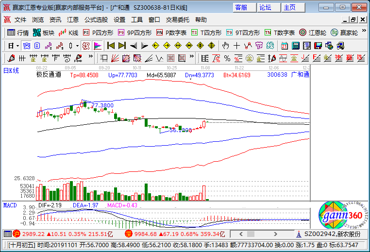The image size is (370, 252).
Task: Click the yellow diamond left-arrow icon
Action: [155, 46]
